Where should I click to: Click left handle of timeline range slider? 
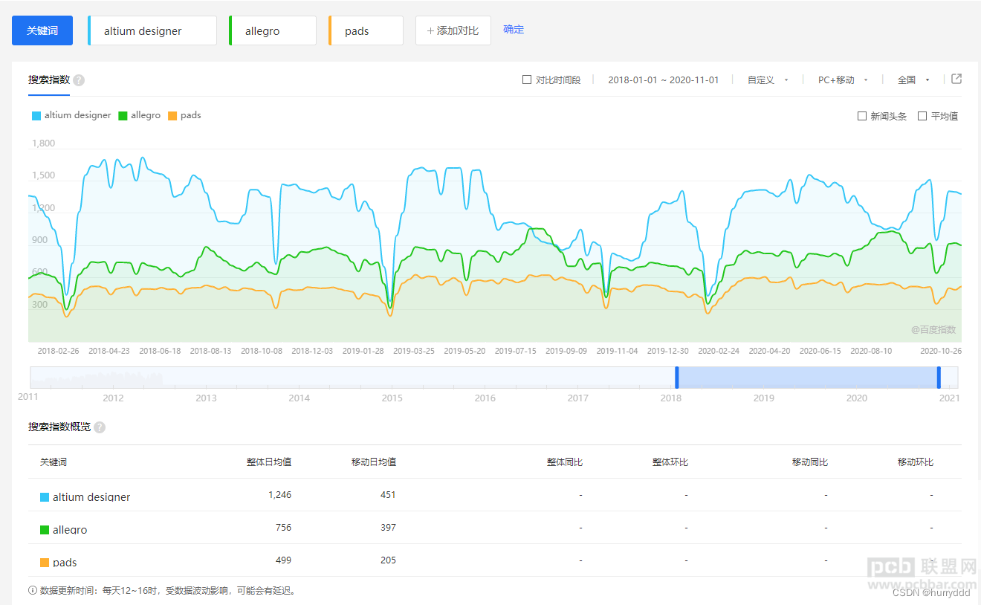click(x=677, y=377)
